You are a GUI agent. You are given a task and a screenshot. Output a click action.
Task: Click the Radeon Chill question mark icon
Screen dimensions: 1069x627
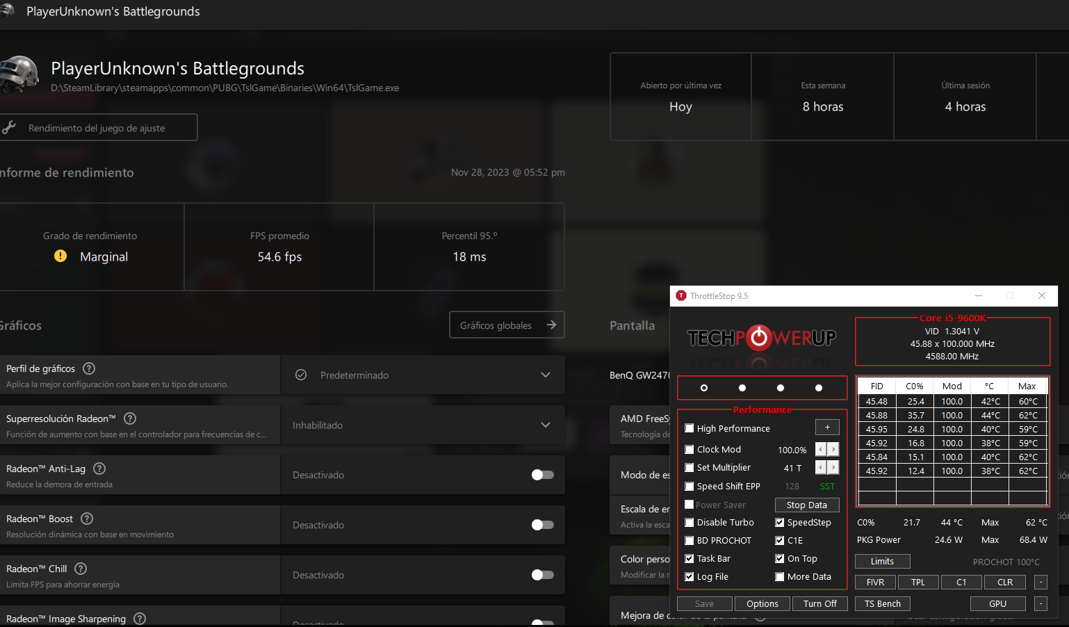pyautogui.click(x=81, y=569)
